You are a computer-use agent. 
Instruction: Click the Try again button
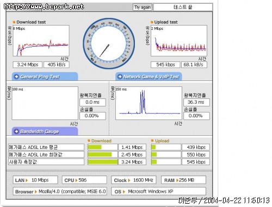point(143,7)
